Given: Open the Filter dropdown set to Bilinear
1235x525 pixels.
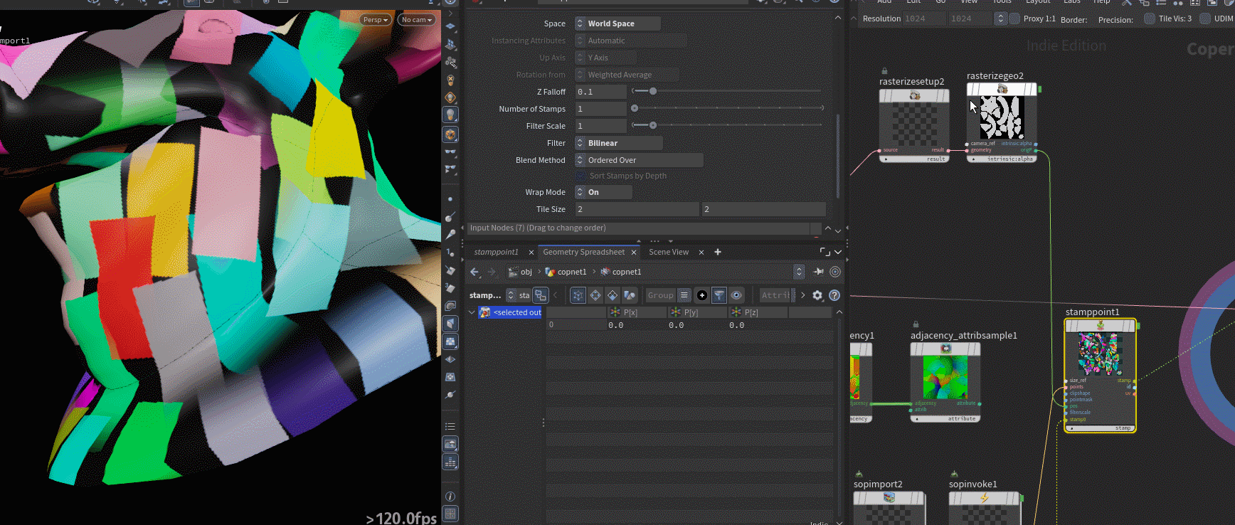Looking at the screenshot, I should 618,143.
